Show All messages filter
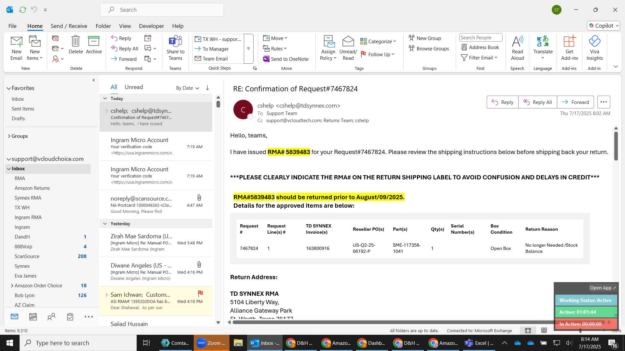This screenshot has width=625, height=351. pos(114,87)
